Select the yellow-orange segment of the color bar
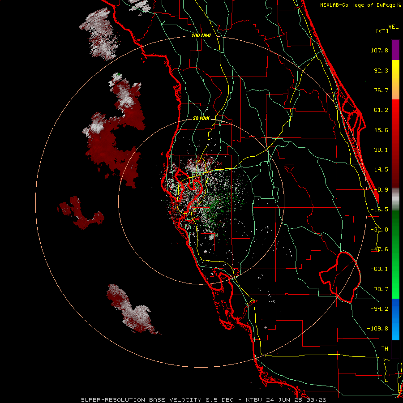Viewport: 403px width, 403px height. tap(395, 80)
